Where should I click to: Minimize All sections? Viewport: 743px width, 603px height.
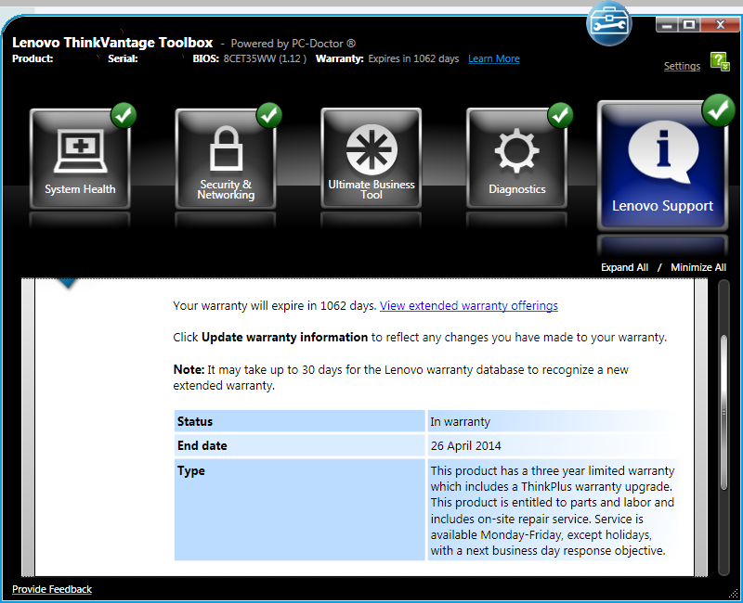pyautogui.click(x=698, y=267)
